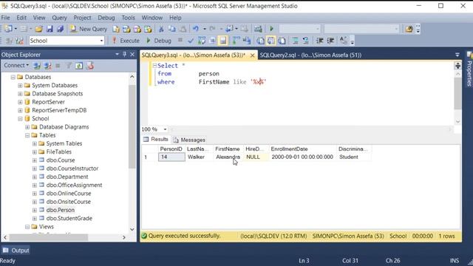
Task: Close the SQLQuery3.sql tab
Action: (253, 55)
